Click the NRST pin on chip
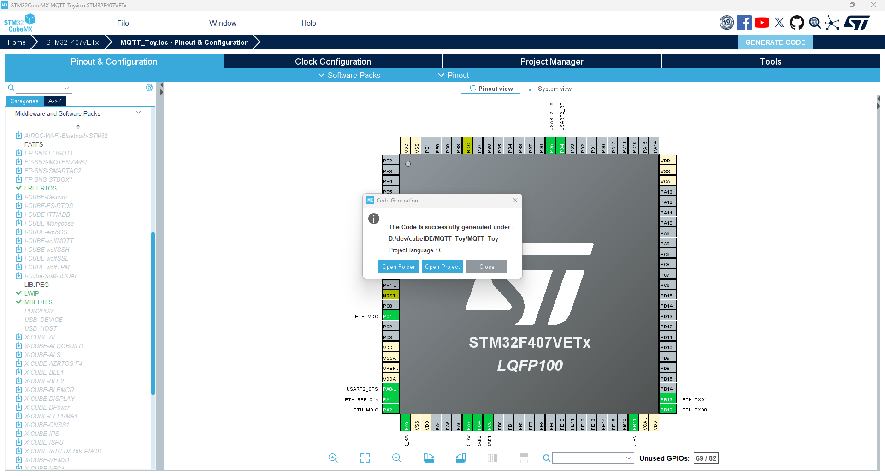The width and height of the screenshot is (885, 476). [x=390, y=296]
